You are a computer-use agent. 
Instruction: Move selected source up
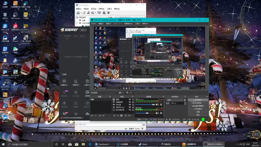coord(126,116)
